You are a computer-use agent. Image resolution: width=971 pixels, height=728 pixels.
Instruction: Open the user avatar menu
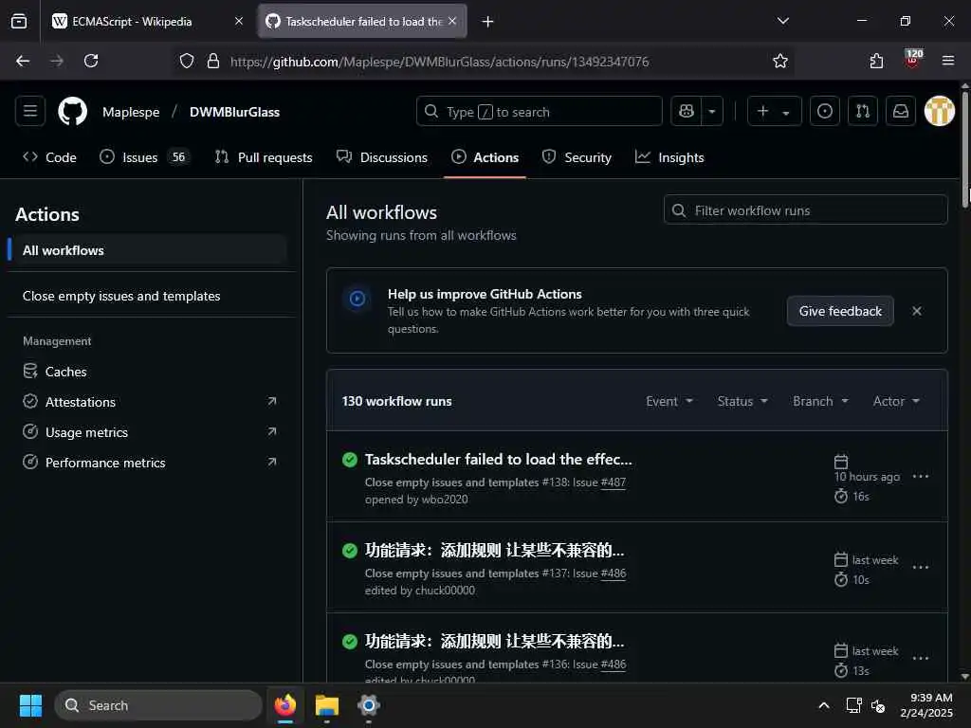coord(939,112)
